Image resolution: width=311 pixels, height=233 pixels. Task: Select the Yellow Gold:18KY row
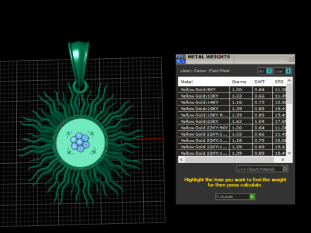[x=232, y=109]
